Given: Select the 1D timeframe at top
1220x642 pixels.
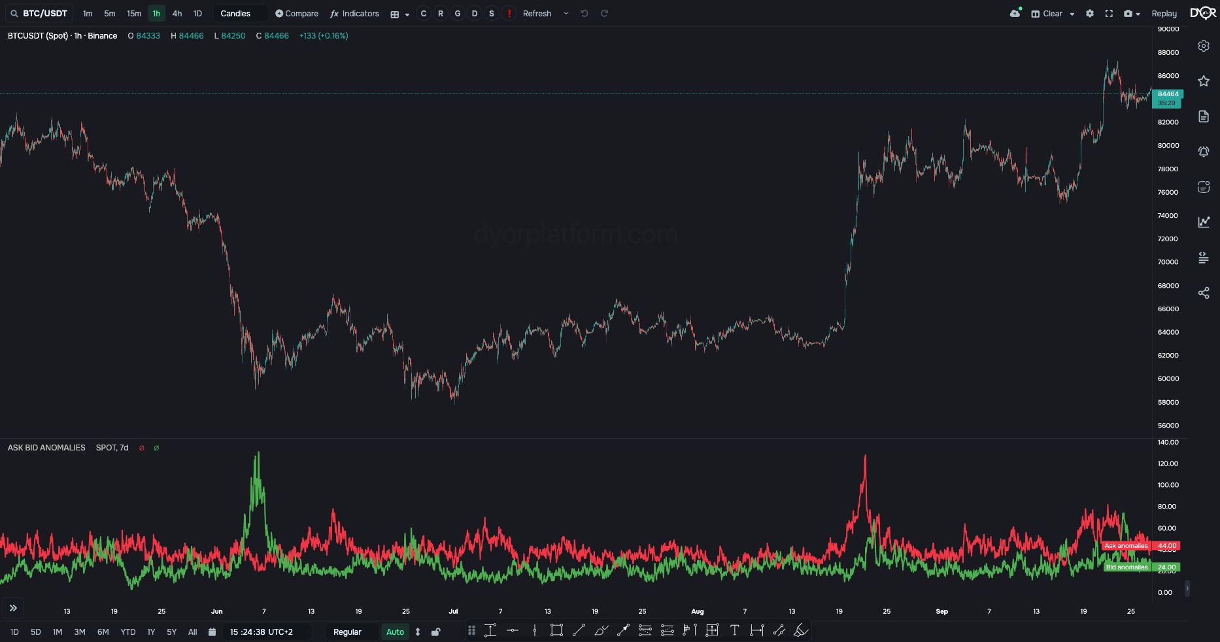Looking at the screenshot, I should click(x=197, y=13).
